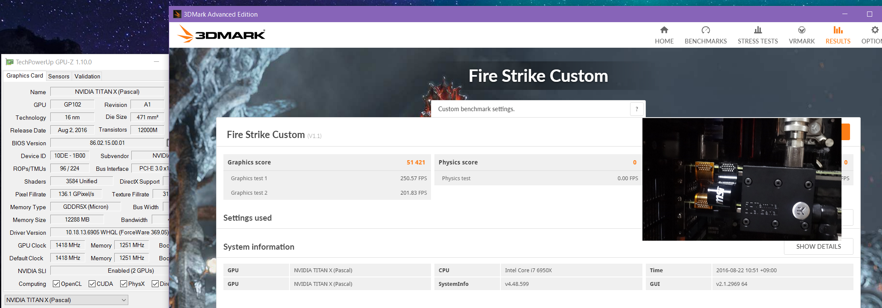The height and width of the screenshot is (308, 882).
Task: Open the Validation tab in GPU-Z
Action: (x=87, y=76)
